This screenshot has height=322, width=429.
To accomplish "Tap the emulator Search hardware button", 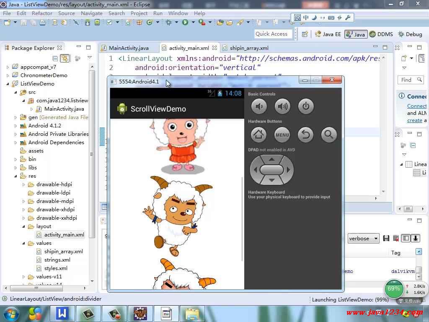I will pos(329,135).
